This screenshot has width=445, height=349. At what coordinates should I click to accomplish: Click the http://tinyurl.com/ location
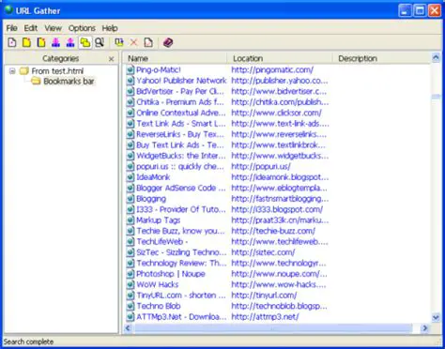264,296
